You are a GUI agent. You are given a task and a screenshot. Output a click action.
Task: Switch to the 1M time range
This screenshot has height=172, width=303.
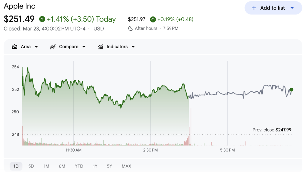[x=46, y=166]
